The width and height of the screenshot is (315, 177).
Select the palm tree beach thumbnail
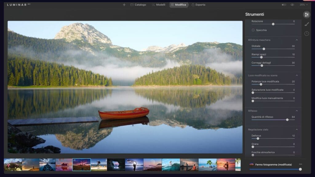coord(208,165)
